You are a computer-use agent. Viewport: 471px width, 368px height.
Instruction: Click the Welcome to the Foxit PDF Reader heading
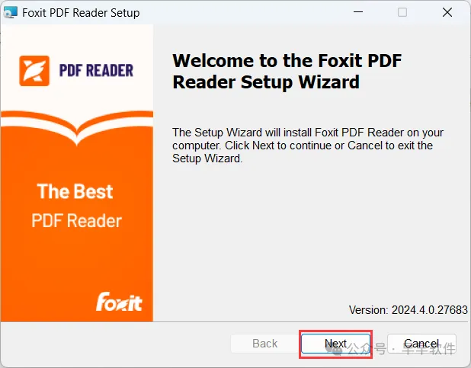287,71
